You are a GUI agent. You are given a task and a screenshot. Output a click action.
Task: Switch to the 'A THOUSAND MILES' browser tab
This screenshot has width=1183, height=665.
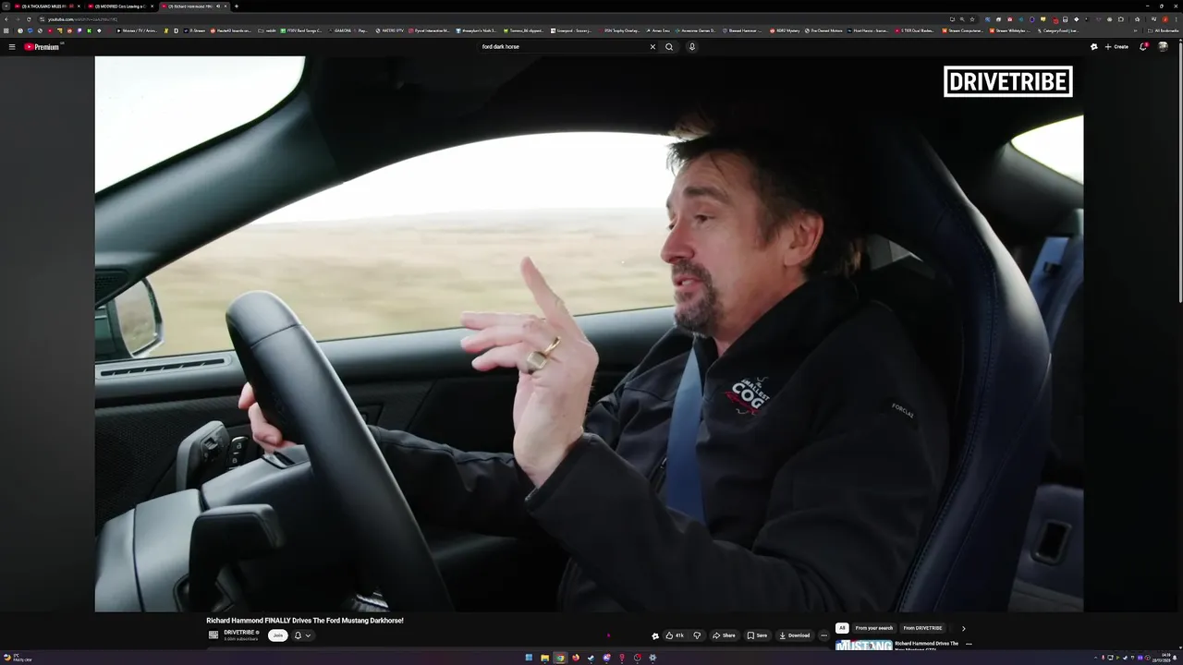[45, 6]
